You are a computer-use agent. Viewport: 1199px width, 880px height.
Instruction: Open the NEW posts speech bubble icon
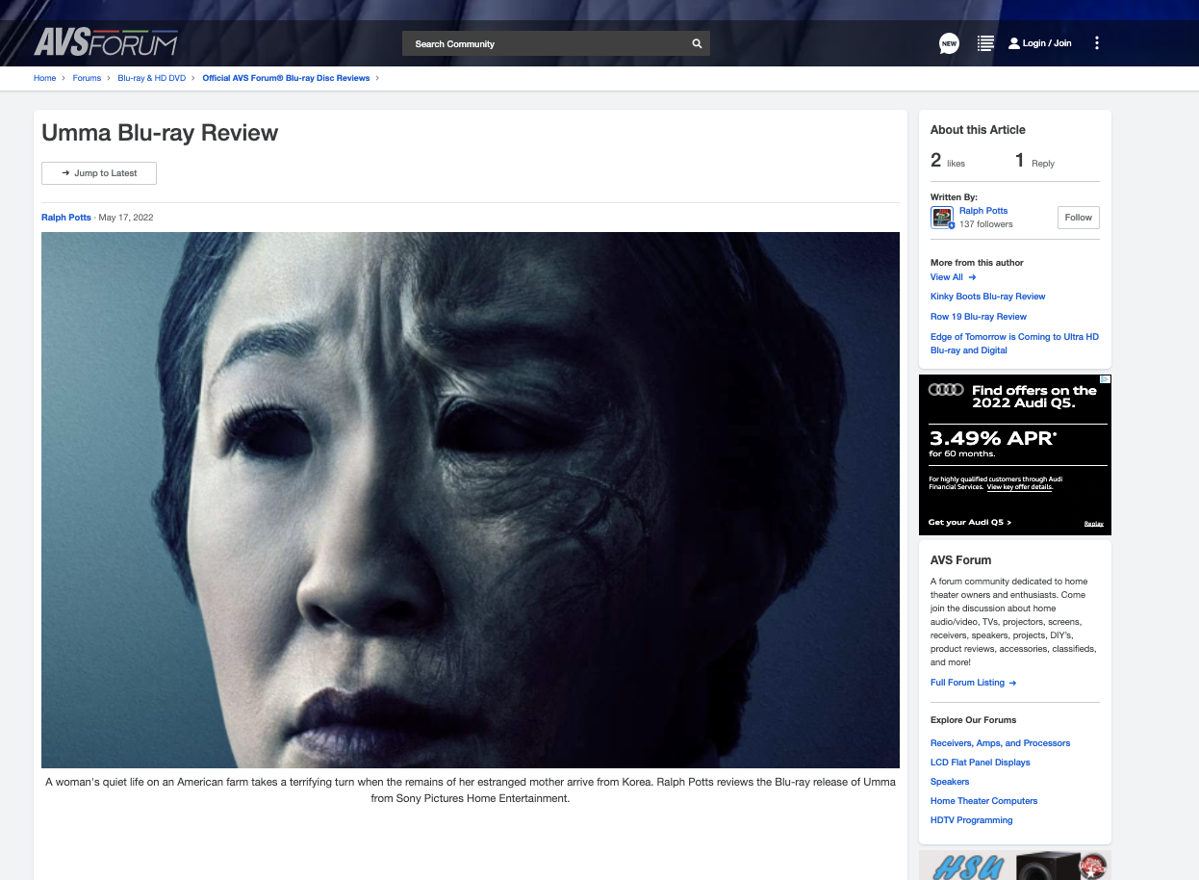pyautogui.click(x=949, y=43)
